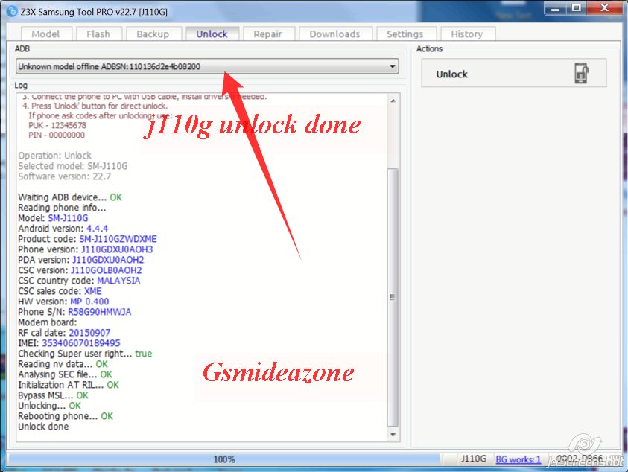Click HW version MP 0.400
628x472 pixels.
[89, 302]
